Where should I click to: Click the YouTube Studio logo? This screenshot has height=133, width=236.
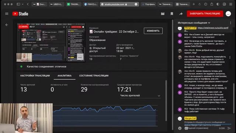[20, 14]
